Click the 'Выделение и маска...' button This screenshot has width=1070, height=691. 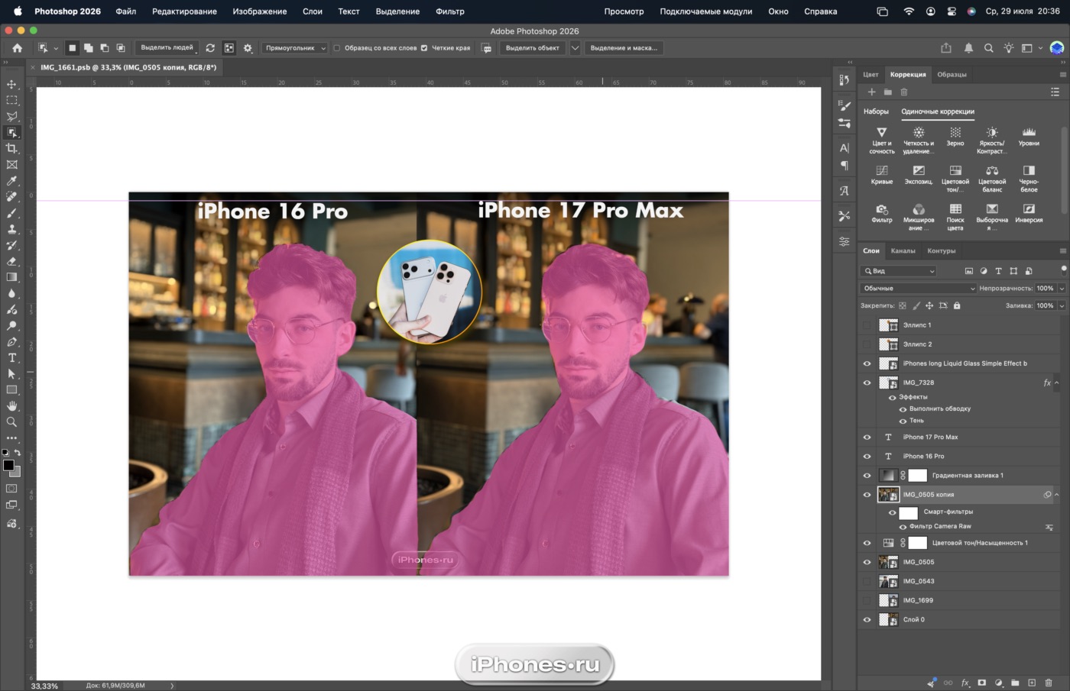tap(624, 48)
